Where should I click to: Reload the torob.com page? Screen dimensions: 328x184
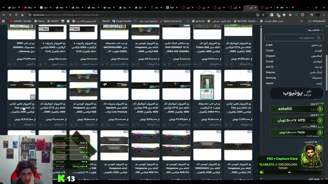[16, 15]
